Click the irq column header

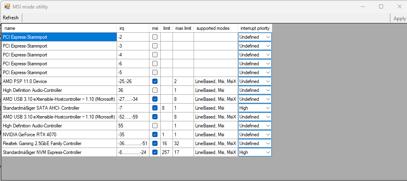point(133,28)
